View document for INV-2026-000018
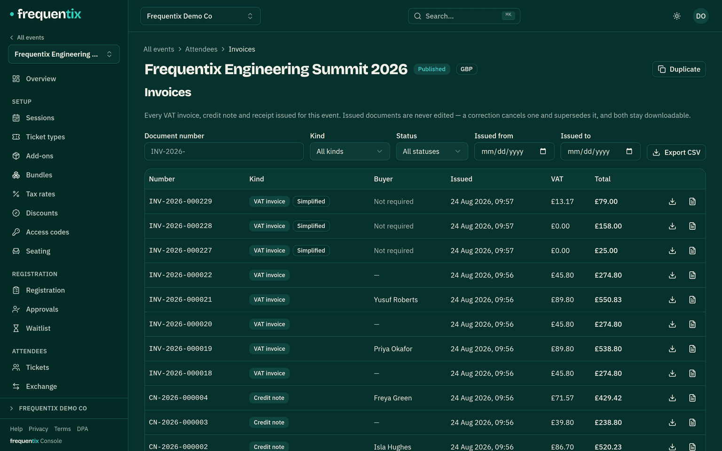This screenshot has height=451, width=722. (x=692, y=373)
